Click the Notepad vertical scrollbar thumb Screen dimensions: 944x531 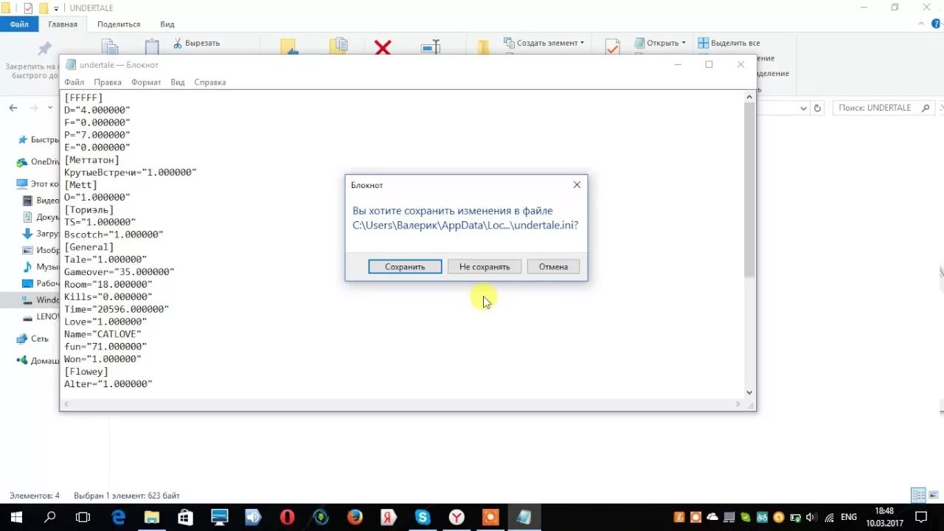tap(749, 190)
